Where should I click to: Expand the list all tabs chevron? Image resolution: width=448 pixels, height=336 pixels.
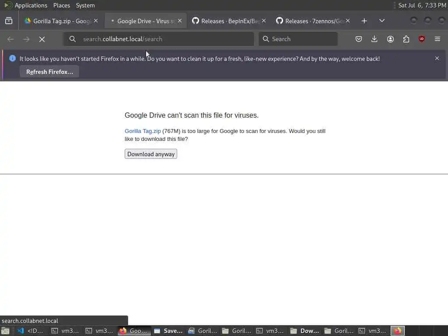tap(381, 21)
